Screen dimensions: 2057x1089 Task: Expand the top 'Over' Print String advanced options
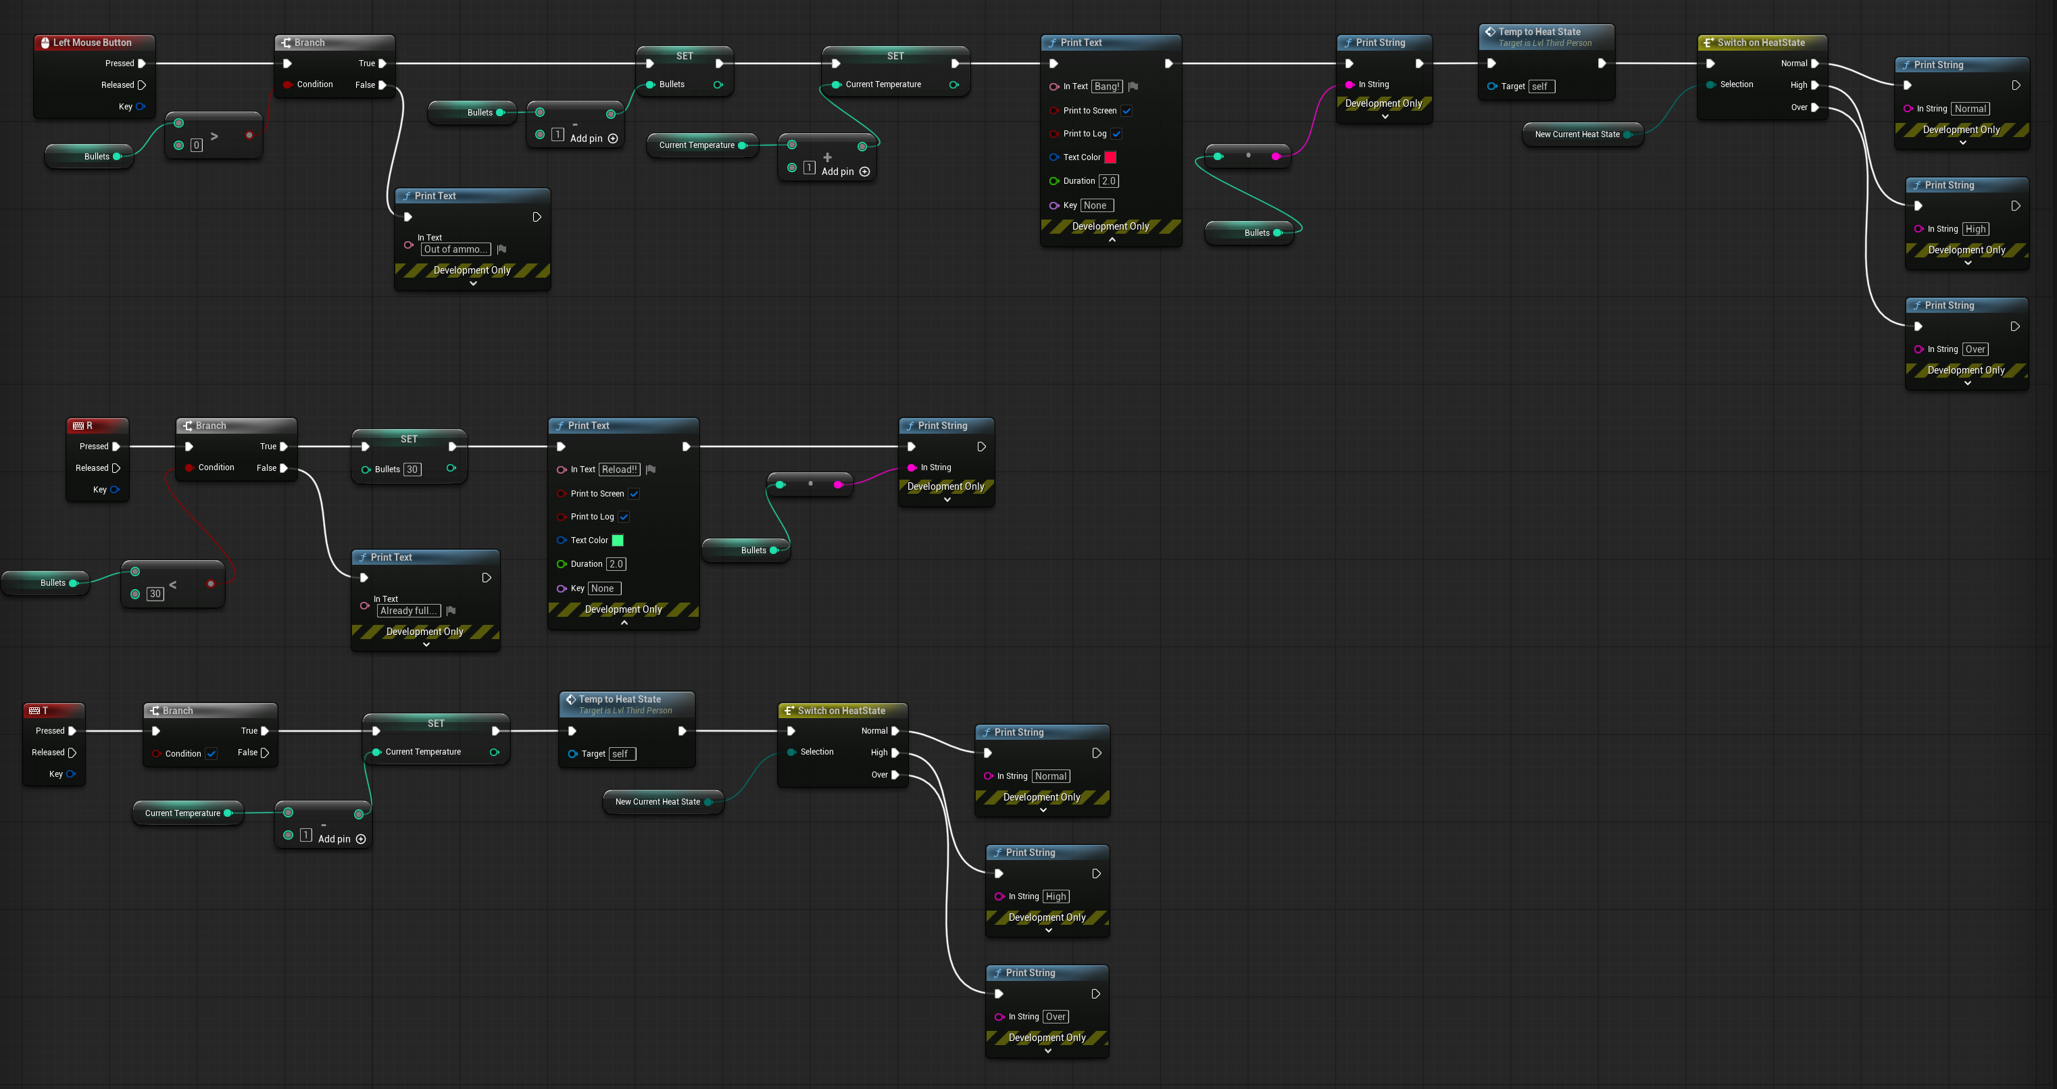1968,383
